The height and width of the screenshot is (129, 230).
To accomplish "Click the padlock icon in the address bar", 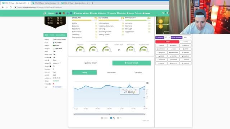I will [x=15, y=7].
